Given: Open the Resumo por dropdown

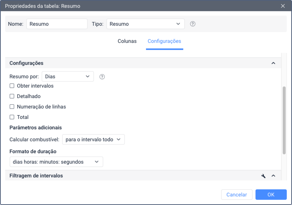Looking at the screenshot, I should point(67,76).
